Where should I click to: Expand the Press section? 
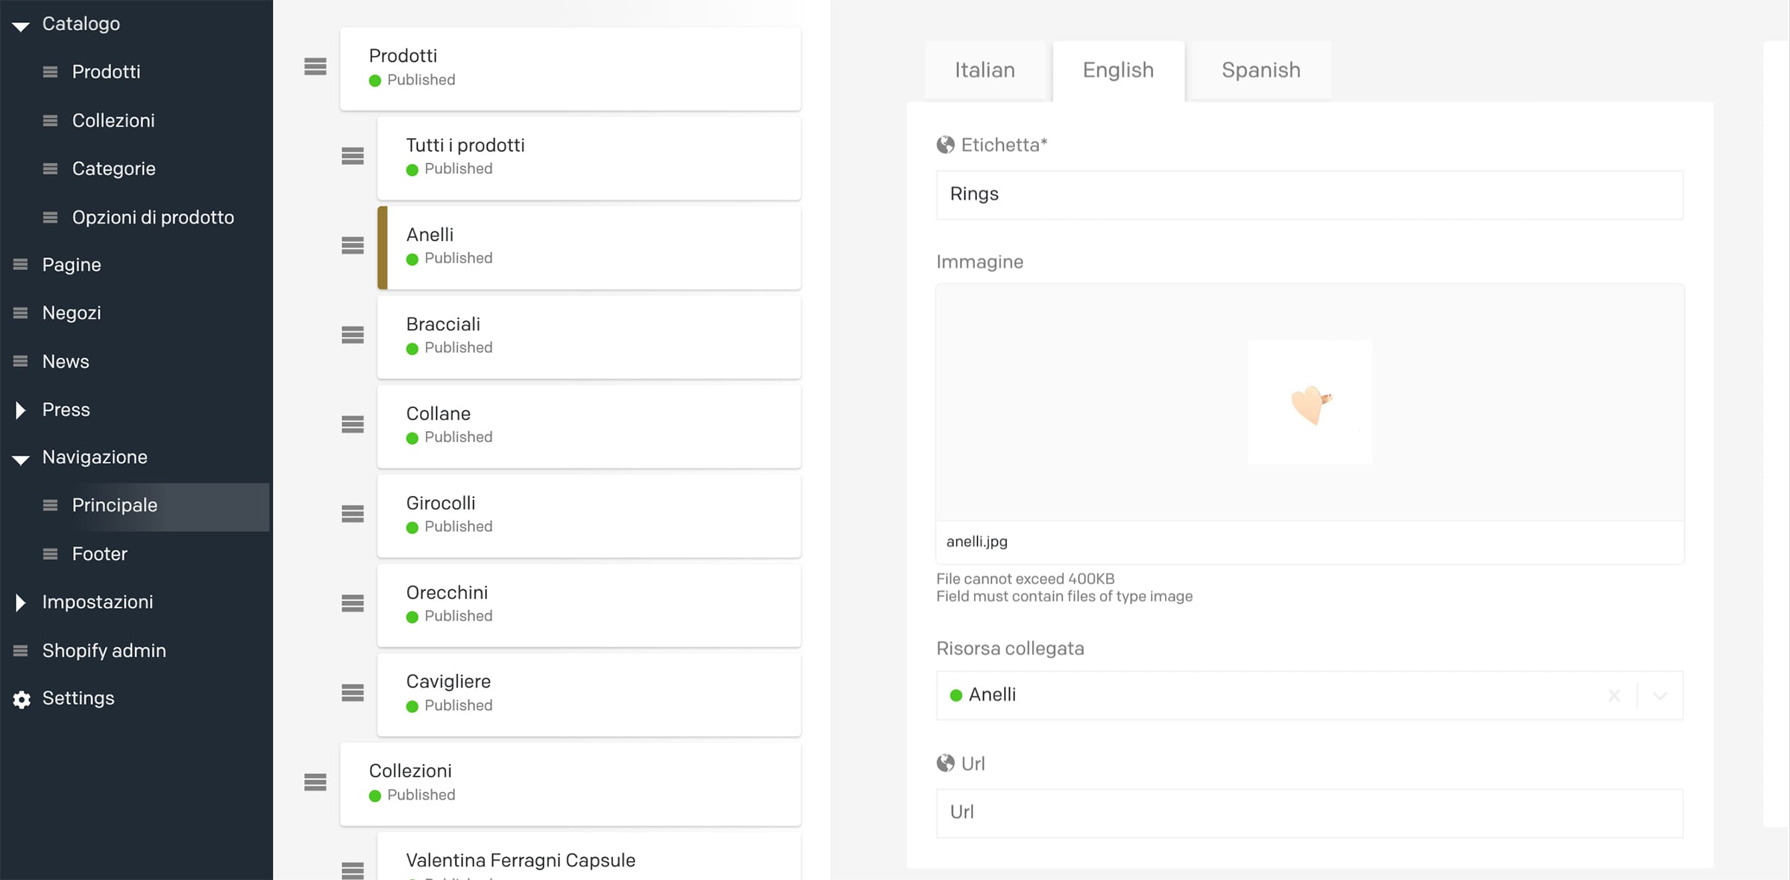20,409
